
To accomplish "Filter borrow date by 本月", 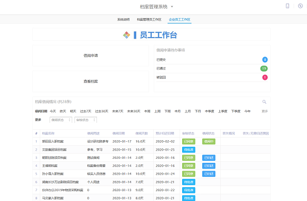I will click(x=177, y=111).
